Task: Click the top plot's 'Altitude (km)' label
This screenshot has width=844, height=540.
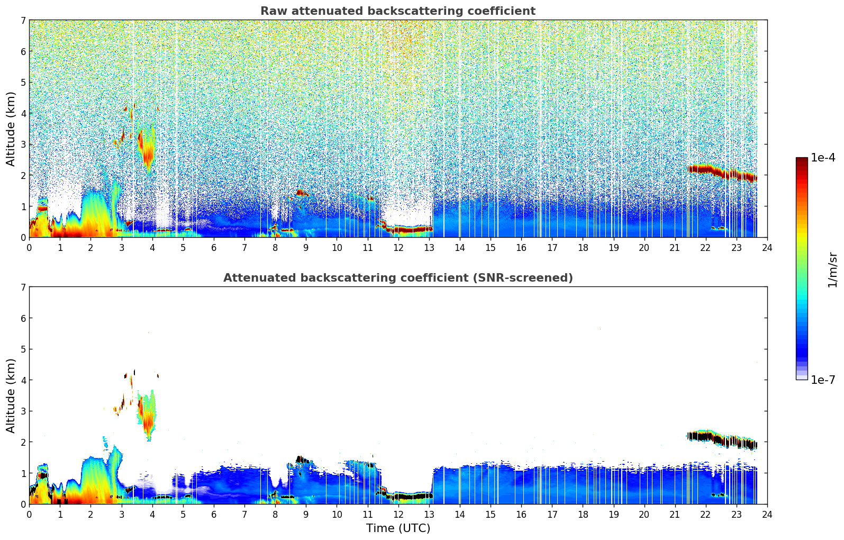Action: [11, 129]
